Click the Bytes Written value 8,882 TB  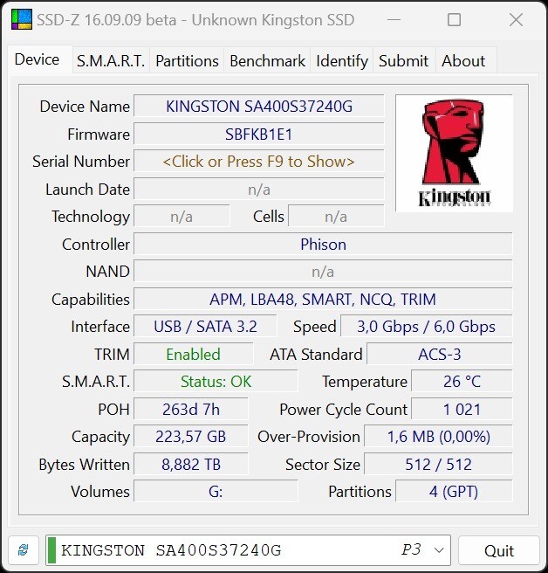(x=191, y=464)
